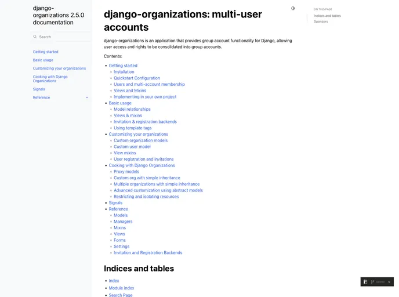Open Restricting and isolating resources link

pos(146,197)
